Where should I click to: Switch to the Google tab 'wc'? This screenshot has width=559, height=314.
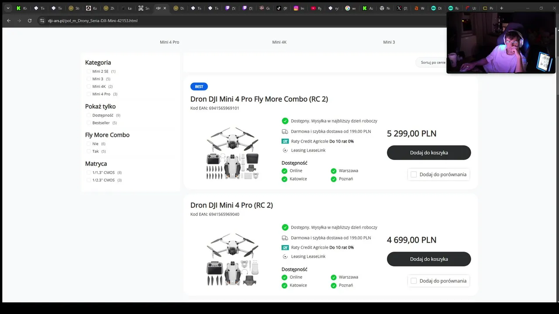(x=350, y=8)
